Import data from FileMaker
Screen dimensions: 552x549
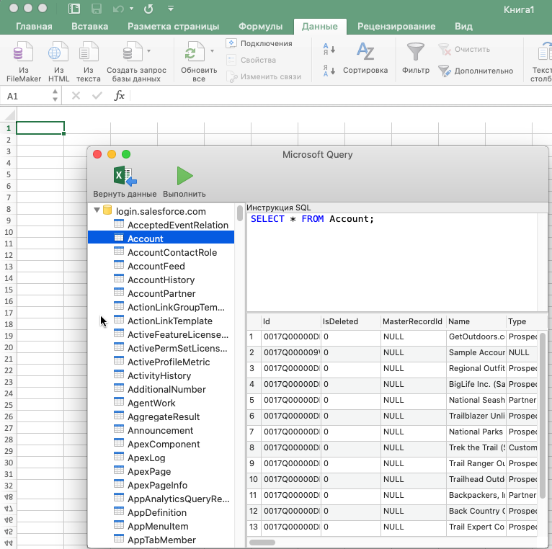24,61
